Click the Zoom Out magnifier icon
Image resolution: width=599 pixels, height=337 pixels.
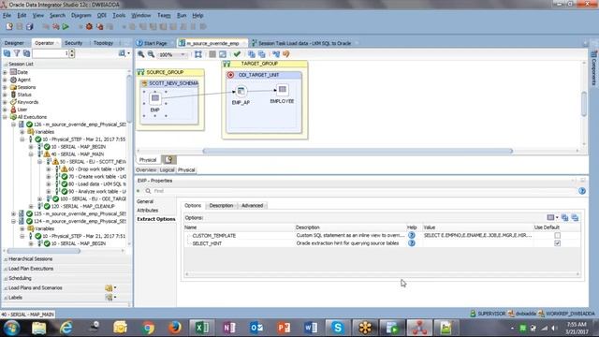[x=152, y=54]
